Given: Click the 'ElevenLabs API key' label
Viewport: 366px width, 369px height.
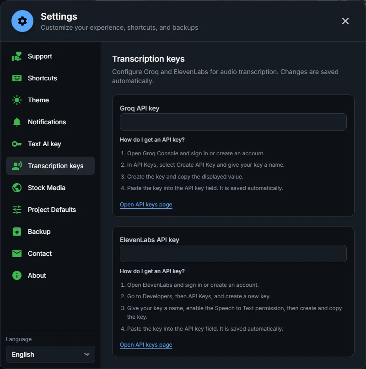Looking at the screenshot, I should coord(150,240).
